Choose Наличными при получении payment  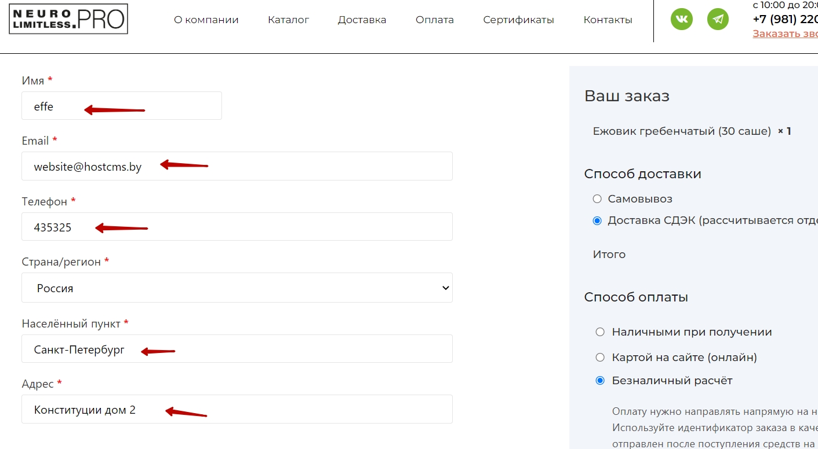click(600, 332)
